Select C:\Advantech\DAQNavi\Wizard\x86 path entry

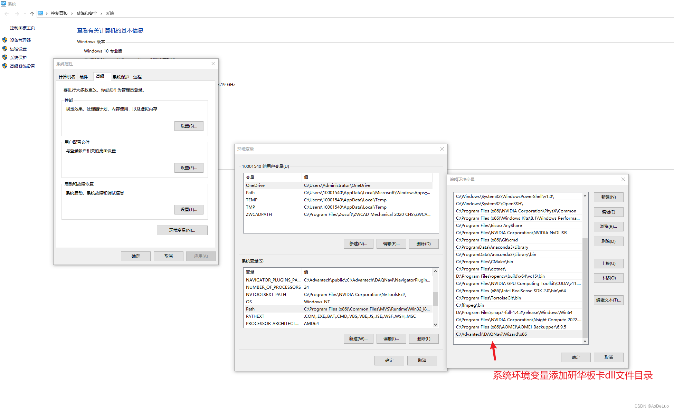click(x=518, y=334)
